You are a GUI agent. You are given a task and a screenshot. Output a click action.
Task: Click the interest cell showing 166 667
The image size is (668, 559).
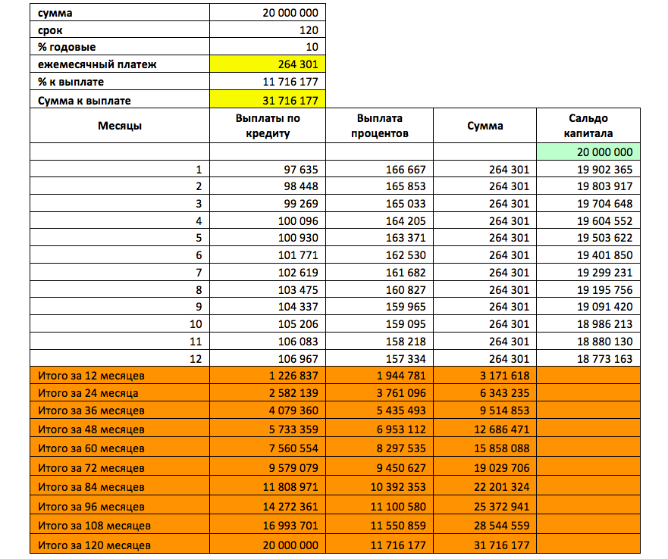pos(381,170)
